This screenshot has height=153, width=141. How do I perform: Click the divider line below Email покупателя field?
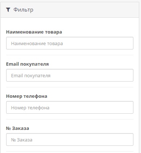[70, 87]
